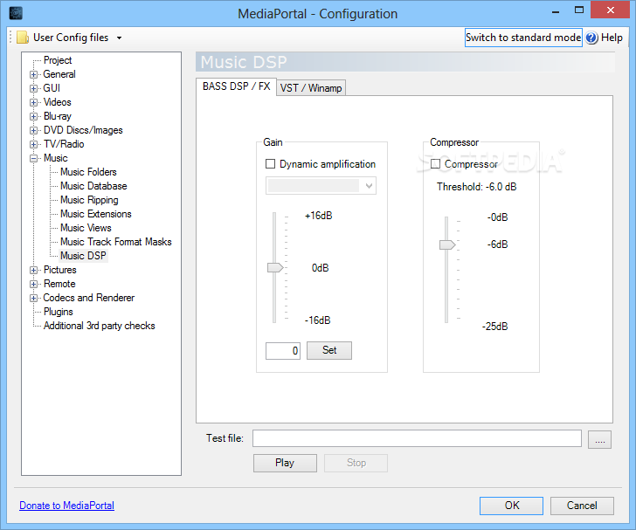
Task: Click the Gain slider thumb at 0dB
Action: [x=275, y=268]
